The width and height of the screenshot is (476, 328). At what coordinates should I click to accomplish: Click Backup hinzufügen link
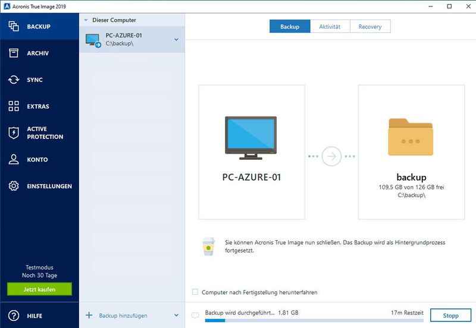123,316
